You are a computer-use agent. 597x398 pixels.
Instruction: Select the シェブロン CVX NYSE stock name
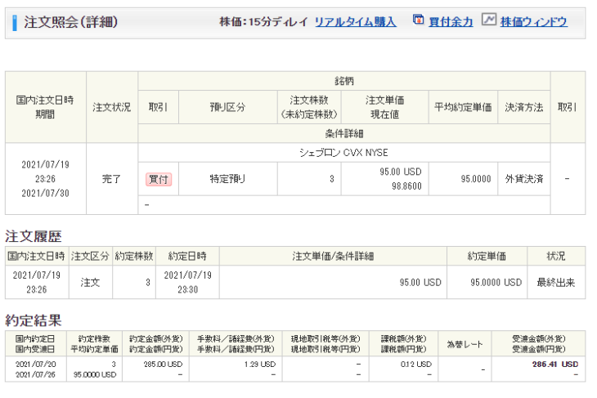pyautogui.click(x=343, y=153)
